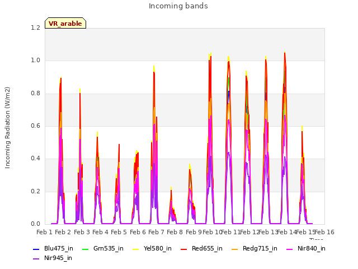Toggle the Nir945_in legend entry

(53, 258)
